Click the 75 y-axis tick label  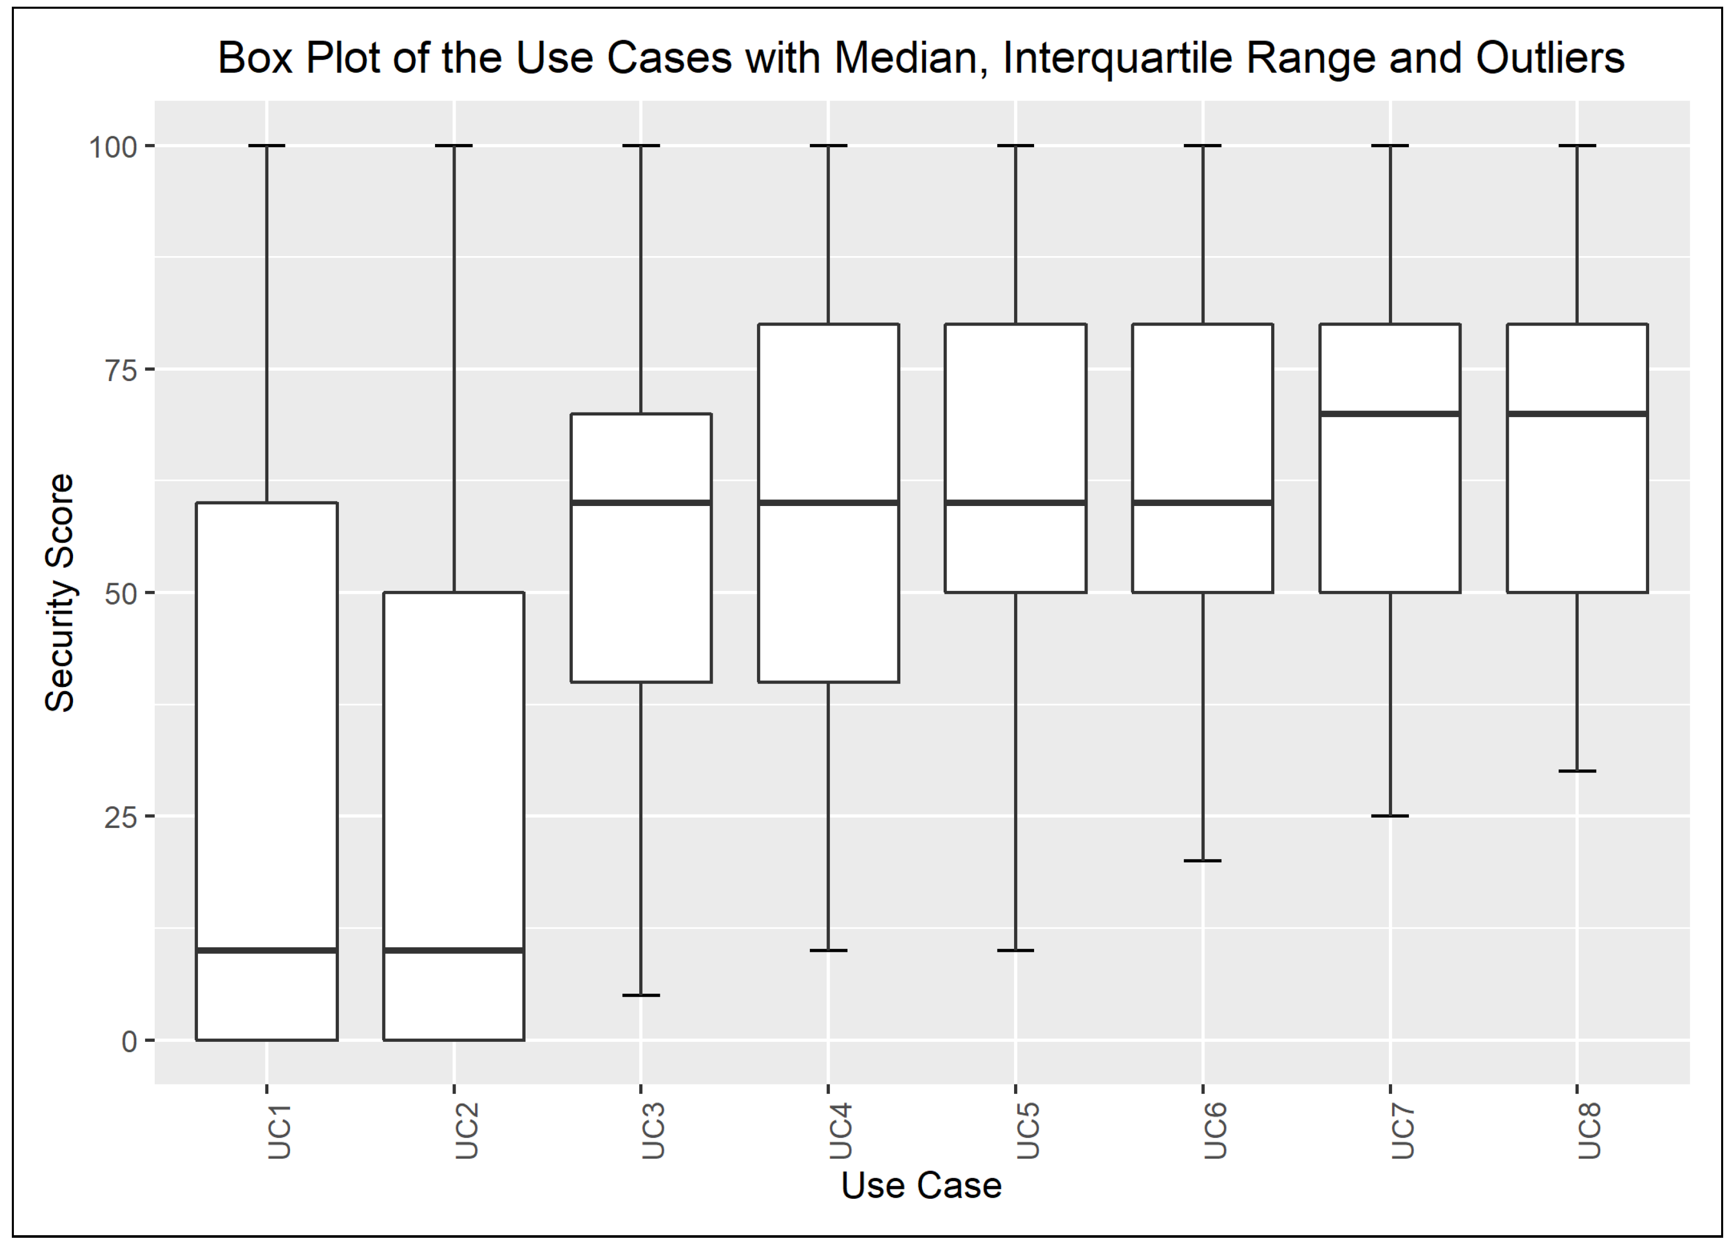tap(120, 370)
